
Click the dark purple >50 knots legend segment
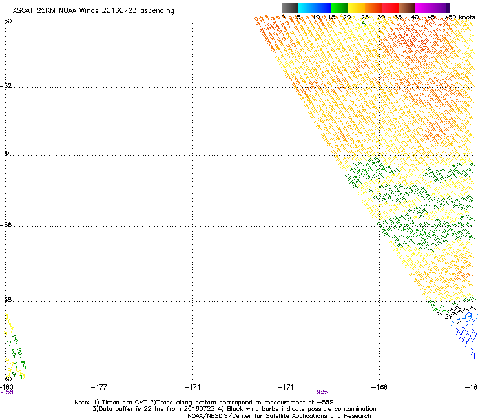tap(448, 8)
